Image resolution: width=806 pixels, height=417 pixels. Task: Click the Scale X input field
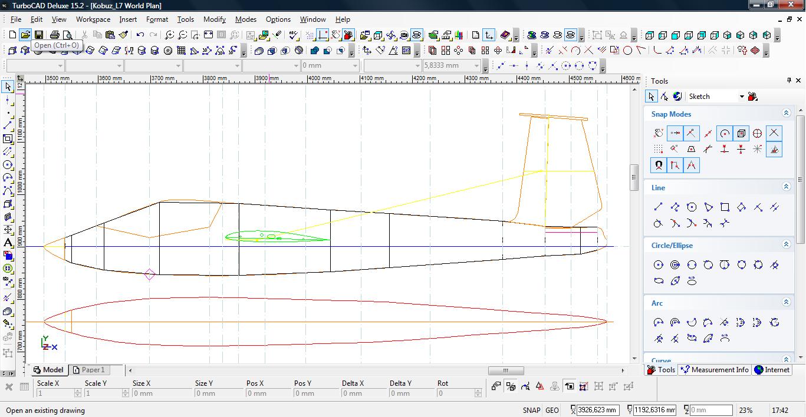tap(58, 393)
